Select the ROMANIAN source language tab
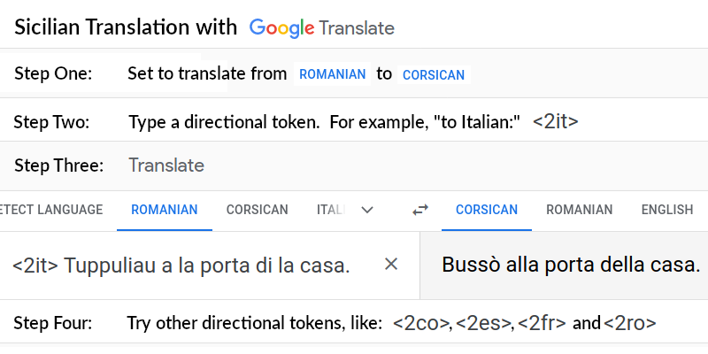This screenshot has width=708, height=354. point(165,210)
